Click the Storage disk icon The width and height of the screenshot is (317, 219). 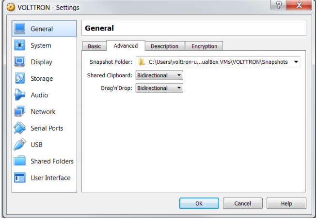pos(19,78)
